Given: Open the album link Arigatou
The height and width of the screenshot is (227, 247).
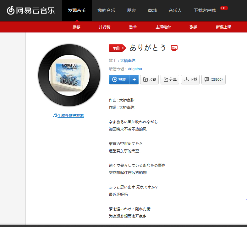Looking at the screenshot, I should [135, 69].
